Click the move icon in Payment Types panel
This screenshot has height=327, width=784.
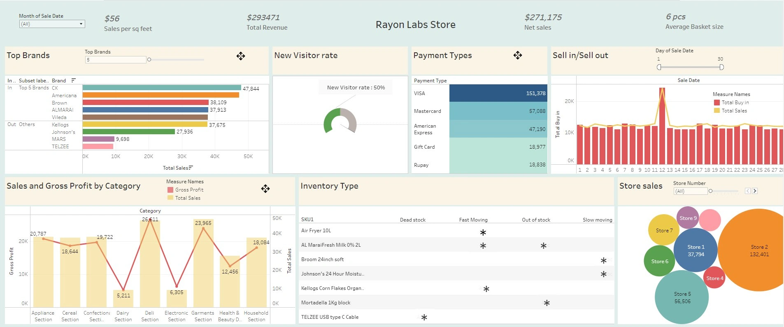[x=518, y=55]
